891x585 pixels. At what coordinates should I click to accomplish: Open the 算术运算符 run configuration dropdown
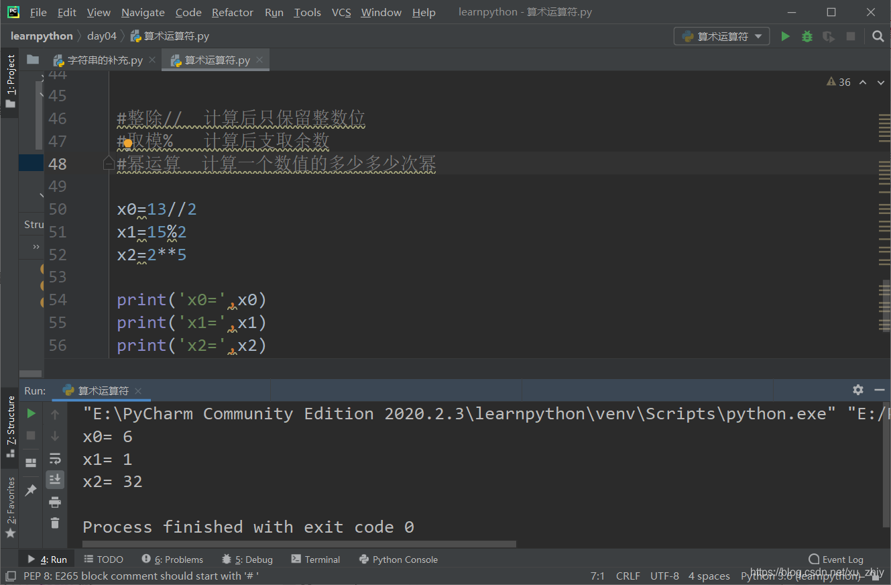tap(721, 36)
